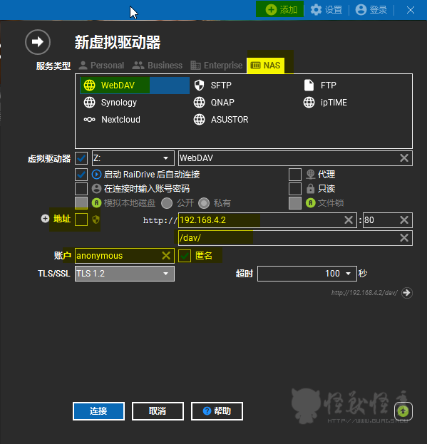Toggle auto-connect after RaiDrive starts
The image size is (427, 444).
click(81, 175)
